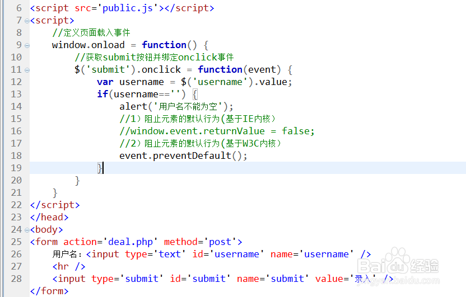Click the function keyword on line 11

220,70
